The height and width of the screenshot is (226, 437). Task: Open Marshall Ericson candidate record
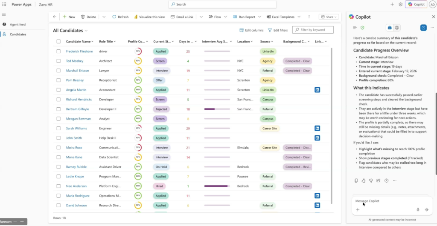[x=78, y=71]
